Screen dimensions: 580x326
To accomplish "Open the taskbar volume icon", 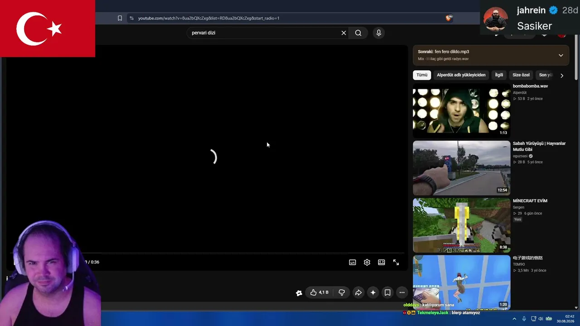I will click(x=541, y=319).
